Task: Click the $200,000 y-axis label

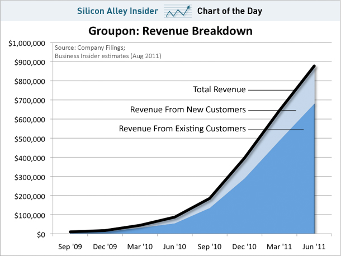Action: point(30,196)
